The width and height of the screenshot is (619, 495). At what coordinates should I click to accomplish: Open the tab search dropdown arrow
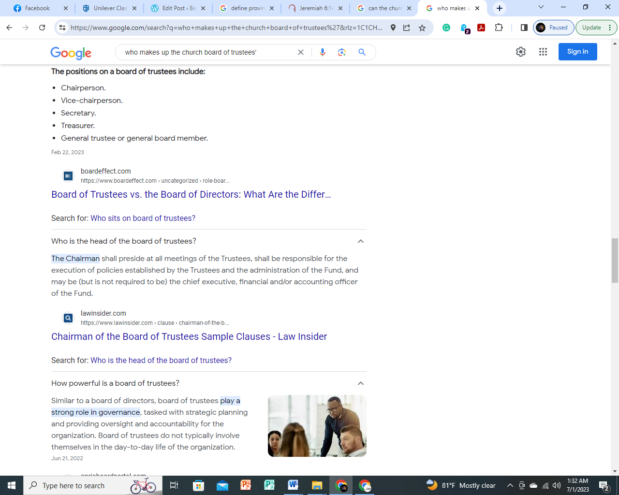(541, 7)
